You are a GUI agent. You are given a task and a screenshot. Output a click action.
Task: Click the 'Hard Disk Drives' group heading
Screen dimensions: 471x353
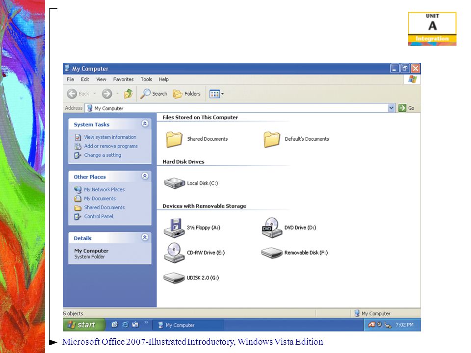click(x=183, y=162)
